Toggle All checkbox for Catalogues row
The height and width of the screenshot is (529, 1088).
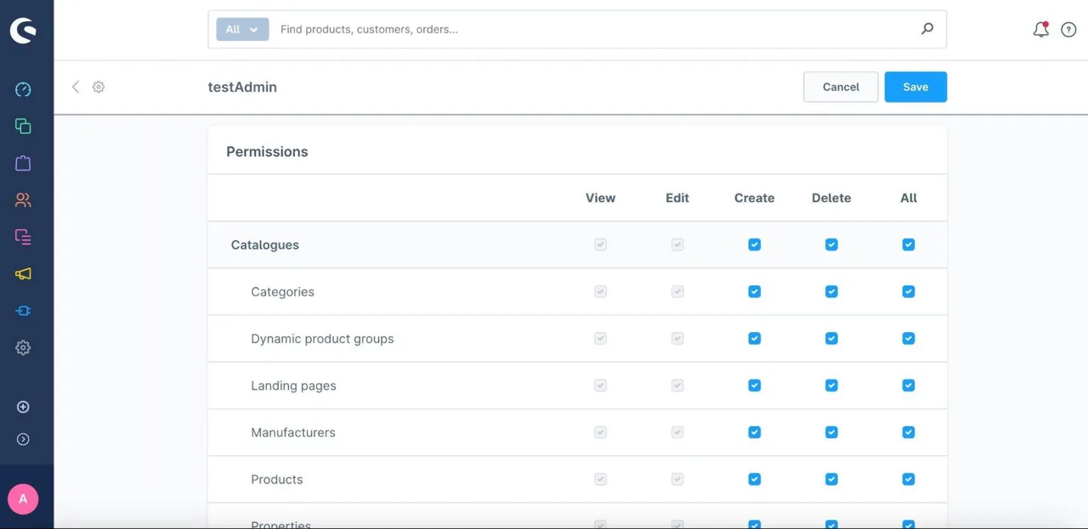click(909, 245)
